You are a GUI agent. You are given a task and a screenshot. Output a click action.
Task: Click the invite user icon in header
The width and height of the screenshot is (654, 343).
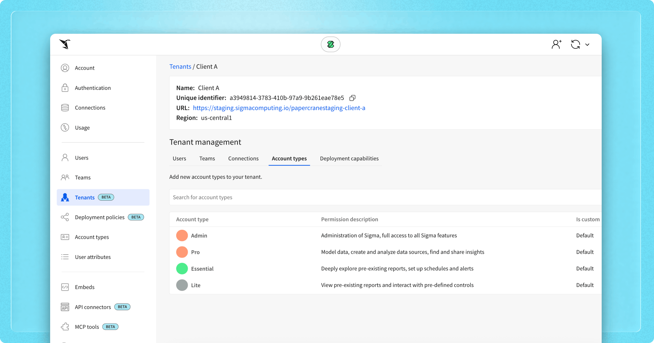[x=556, y=44]
